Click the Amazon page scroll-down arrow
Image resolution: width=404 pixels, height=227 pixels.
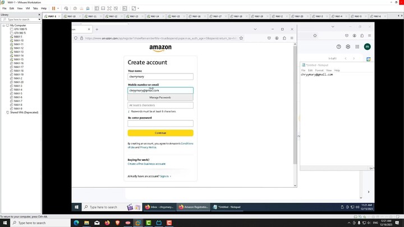click(x=295, y=186)
